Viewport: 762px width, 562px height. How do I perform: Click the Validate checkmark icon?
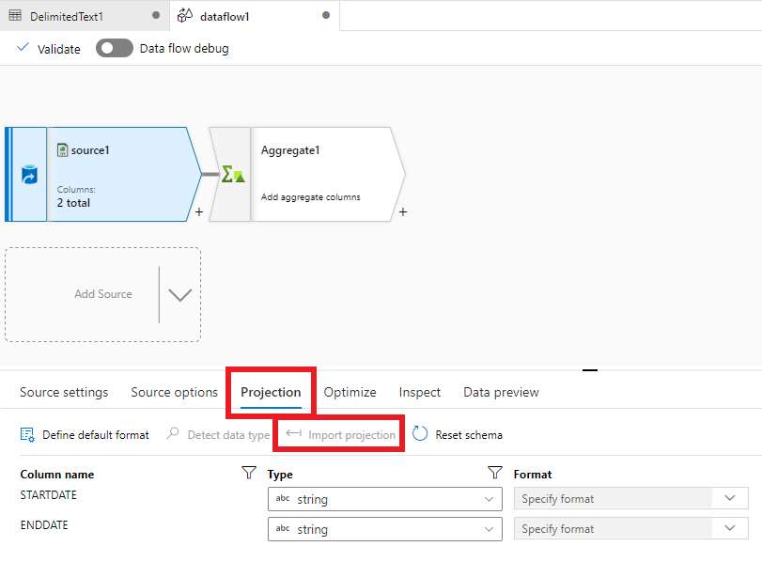pyautogui.click(x=23, y=48)
